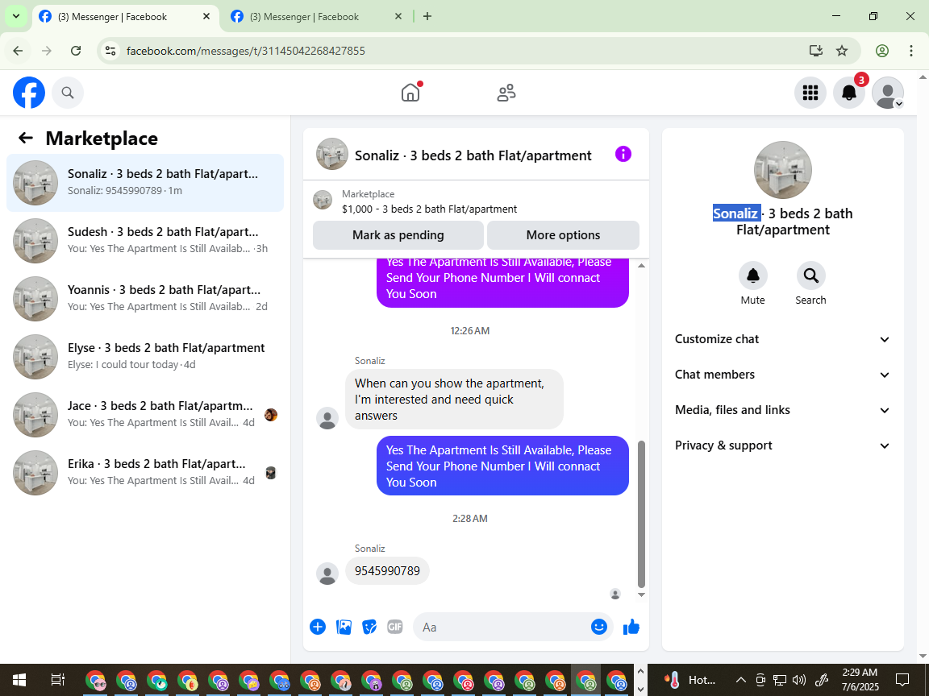Open conversation info purple icon
The image size is (929, 696).
click(623, 154)
